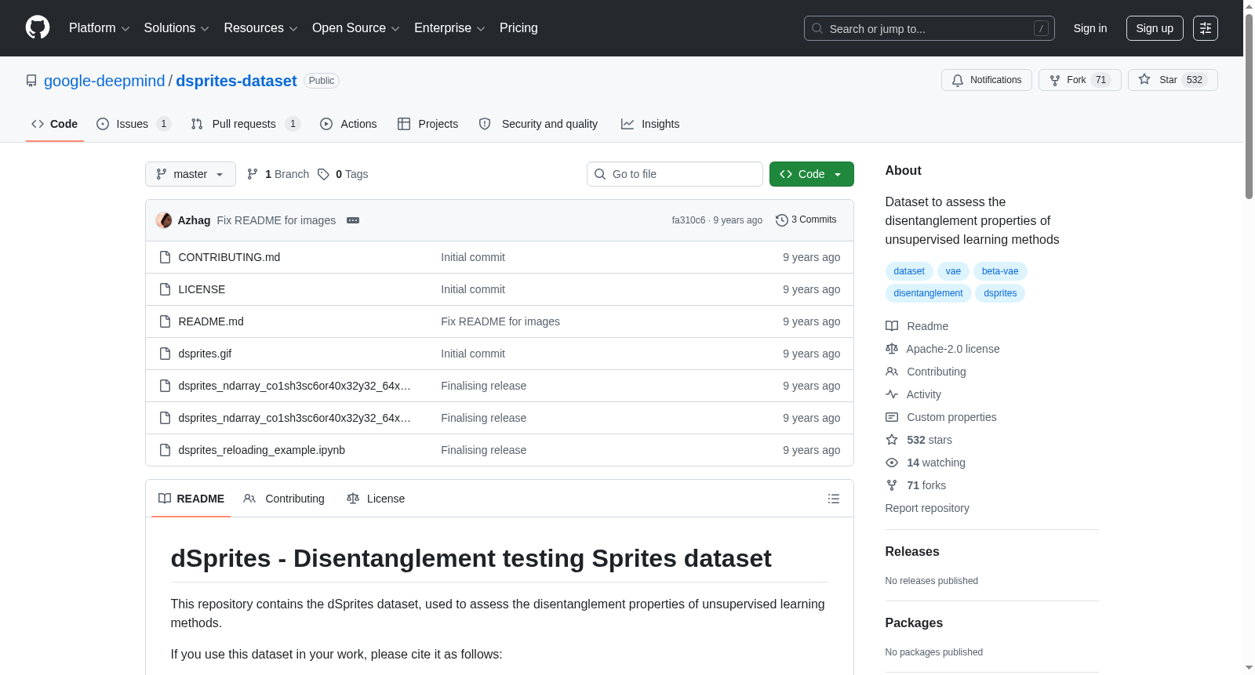The width and height of the screenshot is (1255, 675).
Task: Click the Sign up button
Action: pos(1155,28)
